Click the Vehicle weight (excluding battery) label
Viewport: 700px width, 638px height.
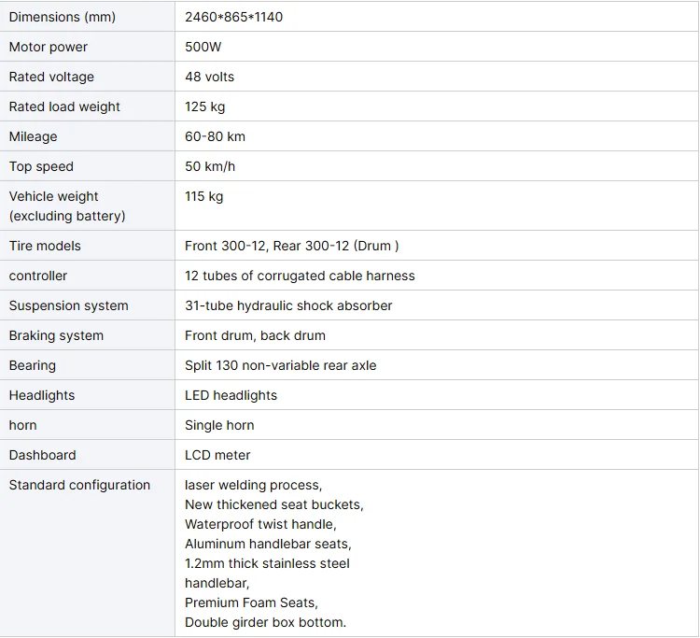pos(67,206)
